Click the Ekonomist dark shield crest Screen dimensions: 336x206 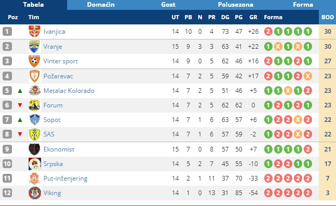[34, 149]
